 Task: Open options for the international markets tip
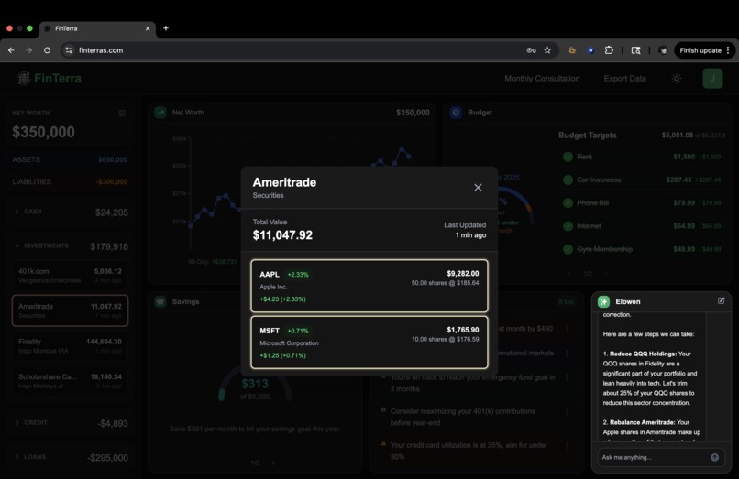coord(567,354)
